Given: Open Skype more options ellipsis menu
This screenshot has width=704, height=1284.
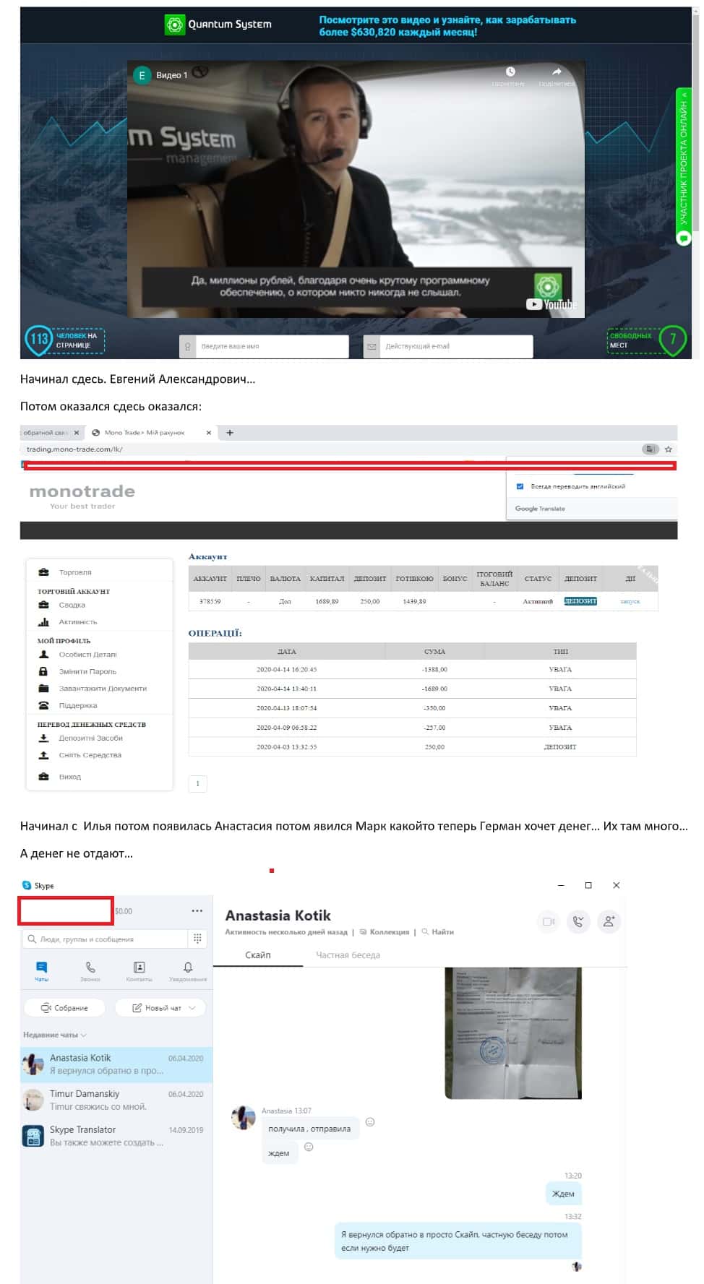Looking at the screenshot, I should pyautogui.click(x=197, y=910).
